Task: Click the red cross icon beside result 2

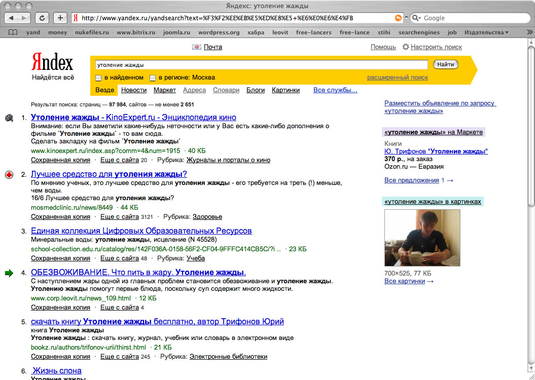Action: [9, 175]
